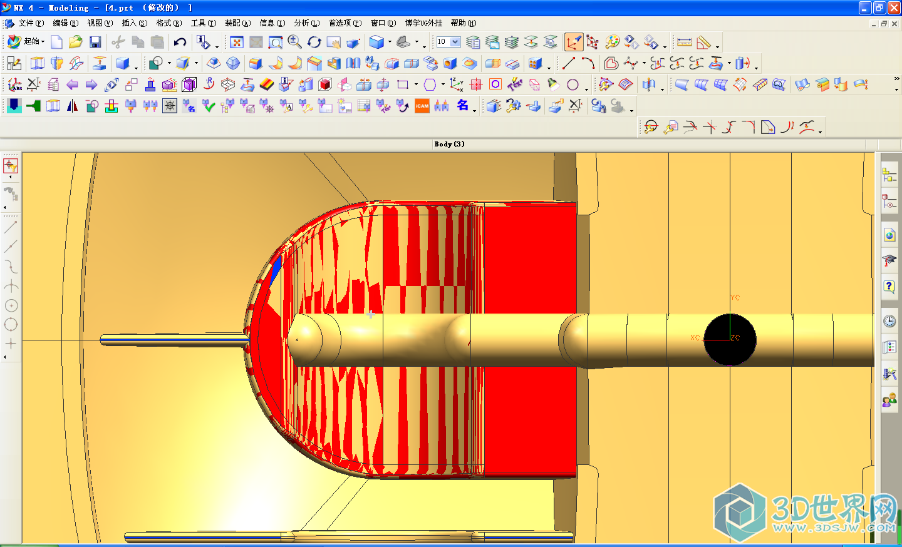This screenshot has height=547, width=902.
Task: Toggle the perspective view icon
Action: pos(353,42)
